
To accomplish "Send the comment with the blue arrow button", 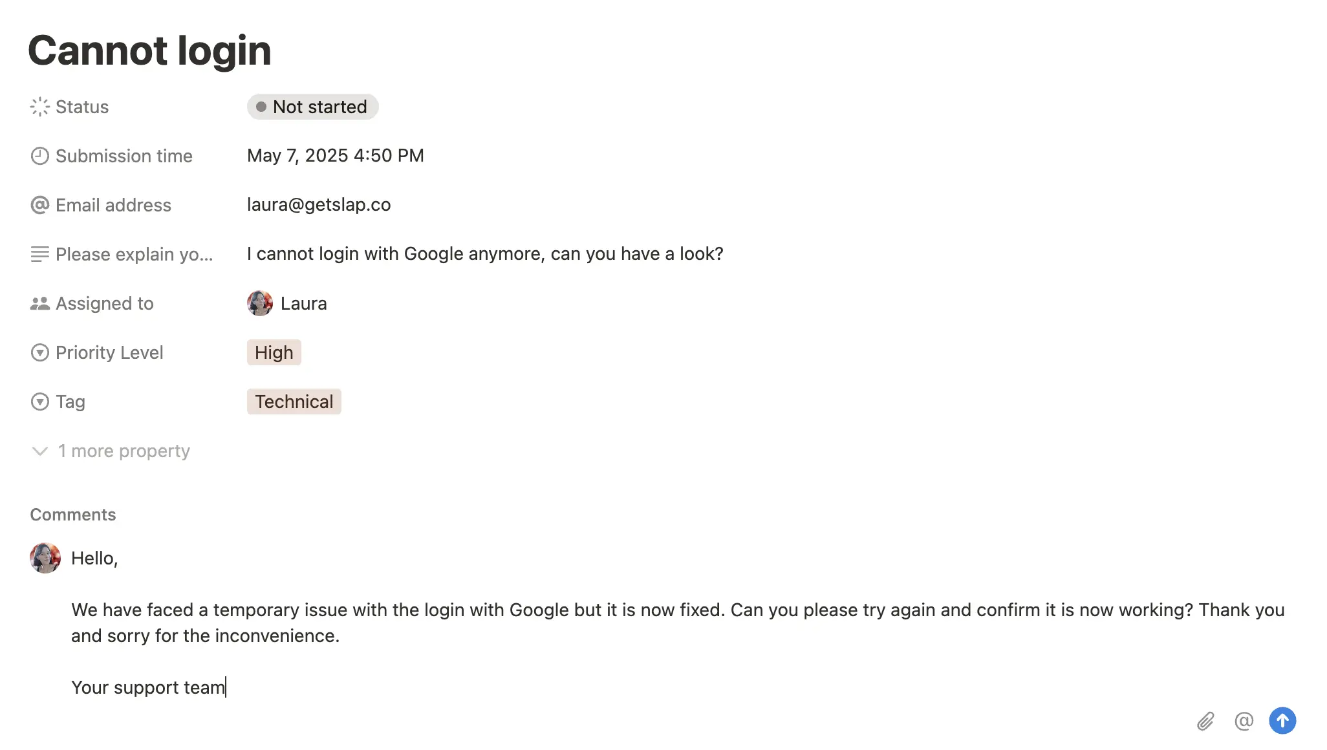I will tap(1282, 720).
